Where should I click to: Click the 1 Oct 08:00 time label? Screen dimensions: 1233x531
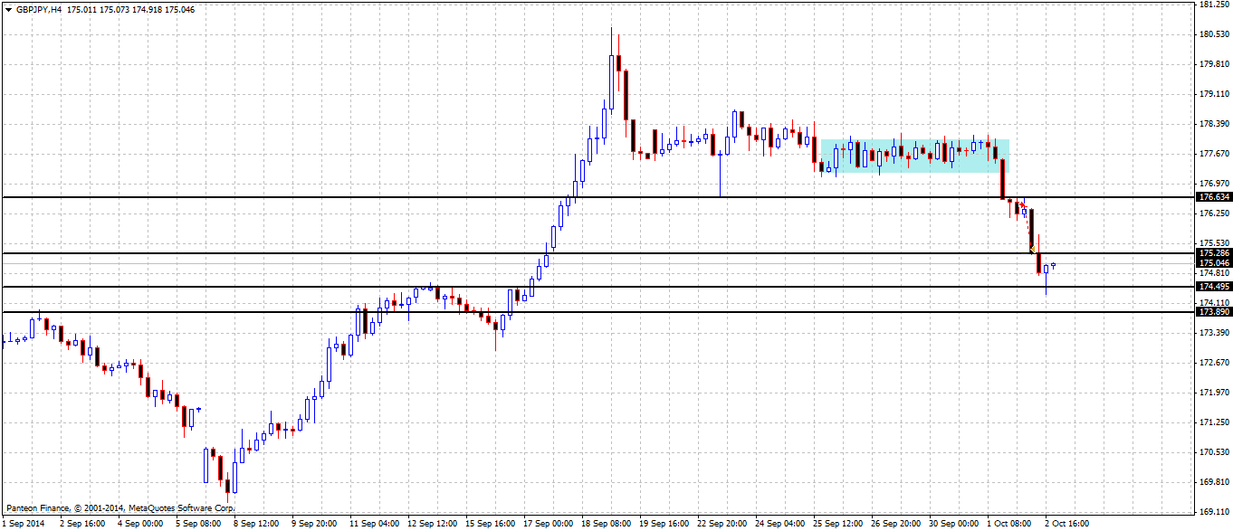[1009, 524]
